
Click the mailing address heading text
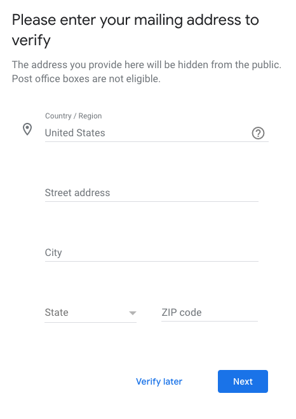pyautogui.click(x=135, y=30)
